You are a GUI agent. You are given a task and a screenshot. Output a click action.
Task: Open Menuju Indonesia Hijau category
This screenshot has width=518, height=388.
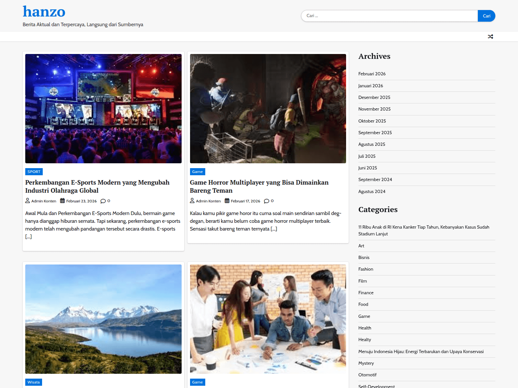coord(421,351)
